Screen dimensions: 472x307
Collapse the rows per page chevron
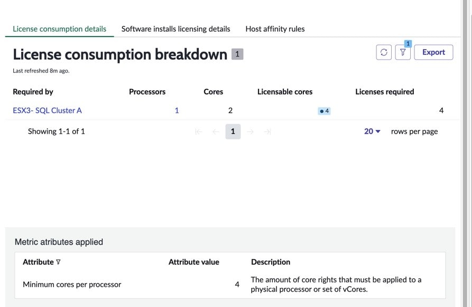click(378, 131)
